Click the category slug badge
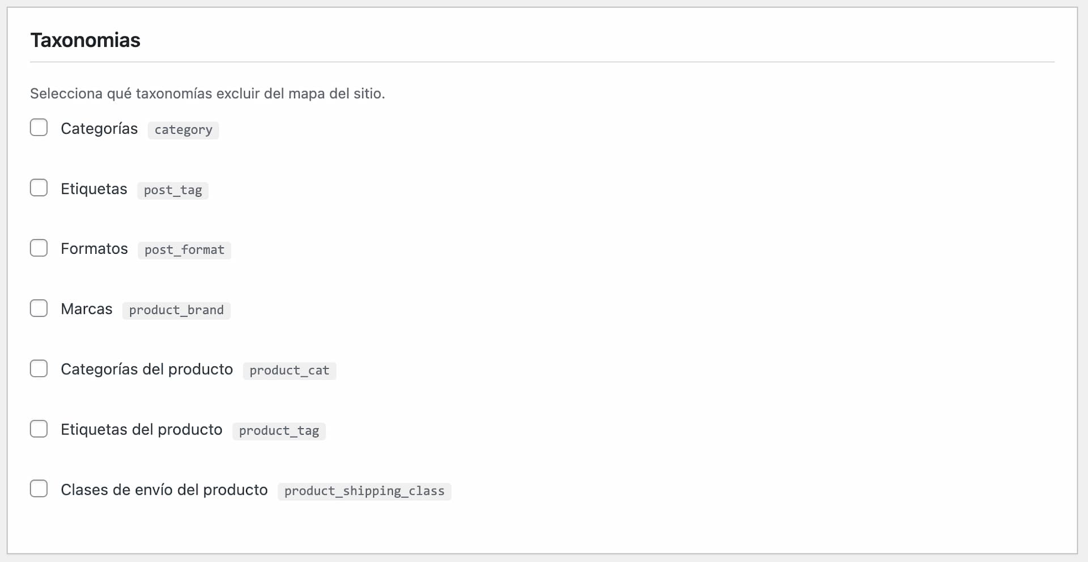The height and width of the screenshot is (562, 1088). (183, 130)
